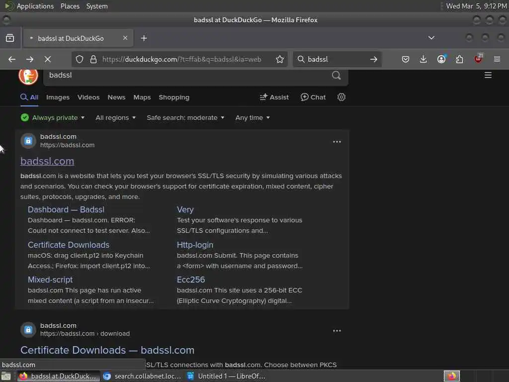Open the Assist feature
509x382 pixels.
(274, 97)
